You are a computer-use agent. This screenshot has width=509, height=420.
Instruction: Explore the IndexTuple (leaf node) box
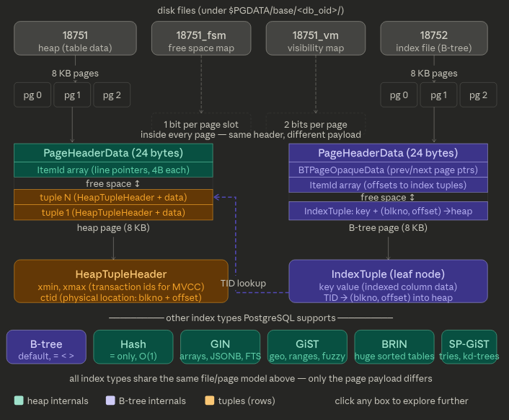pos(388,281)
